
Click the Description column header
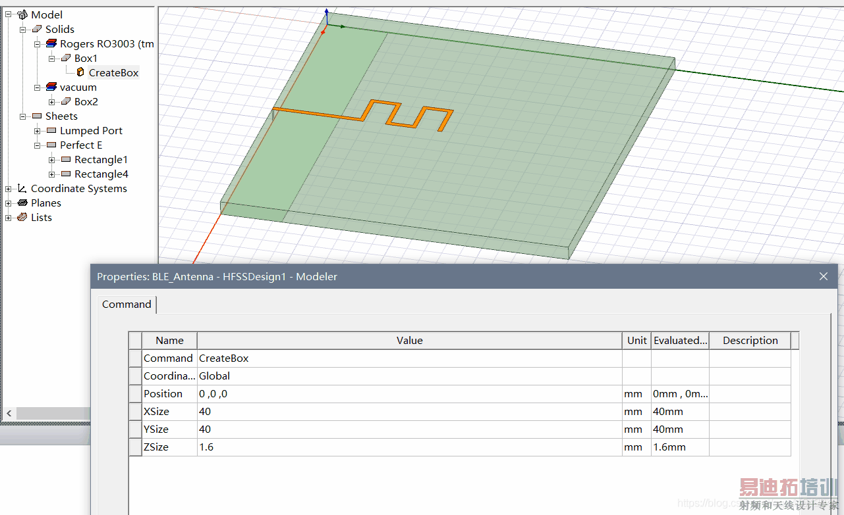(x=750, y=340)
